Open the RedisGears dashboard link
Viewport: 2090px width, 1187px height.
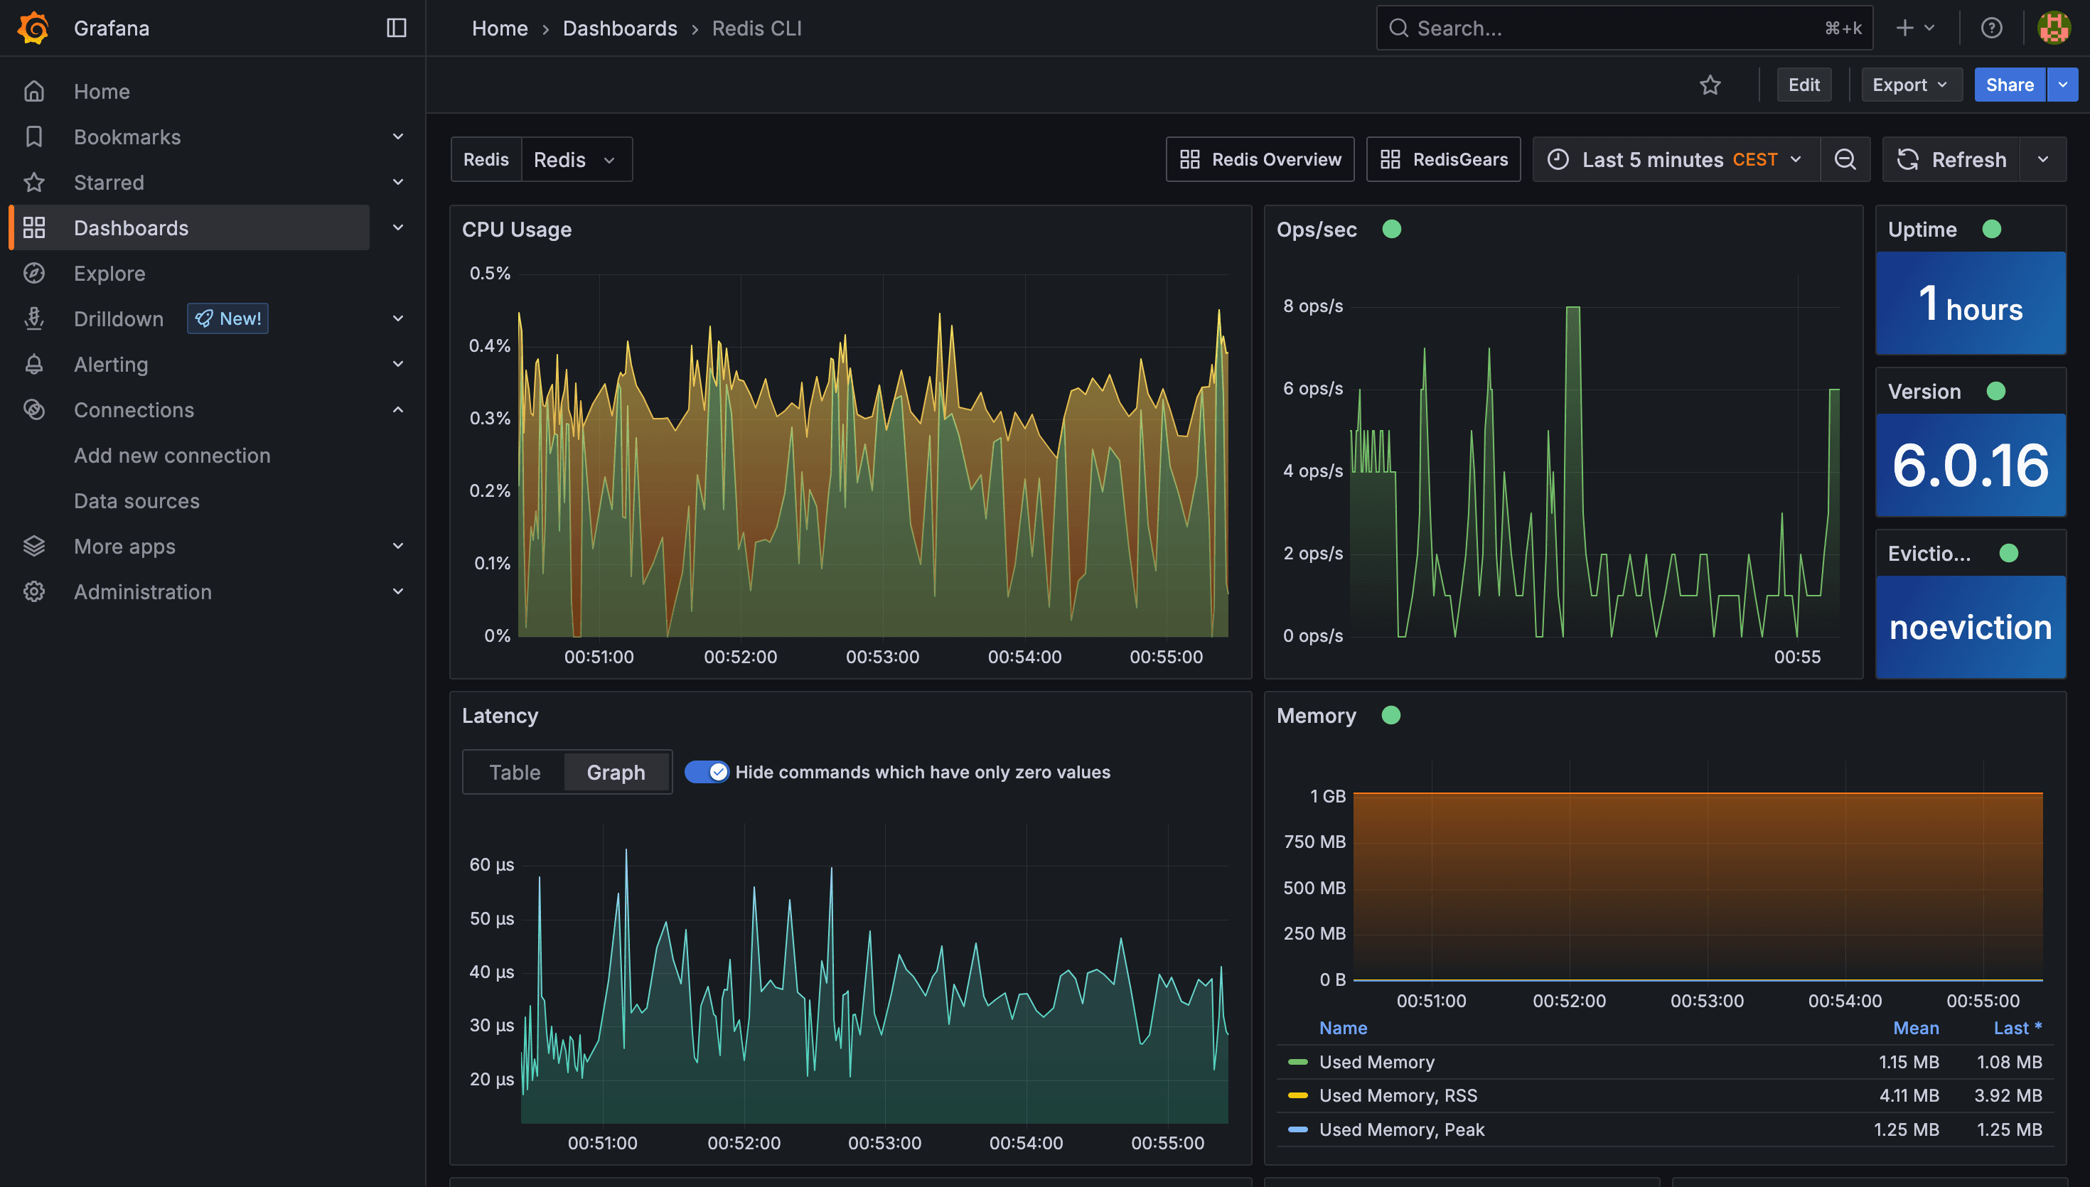coord(1444,160)
